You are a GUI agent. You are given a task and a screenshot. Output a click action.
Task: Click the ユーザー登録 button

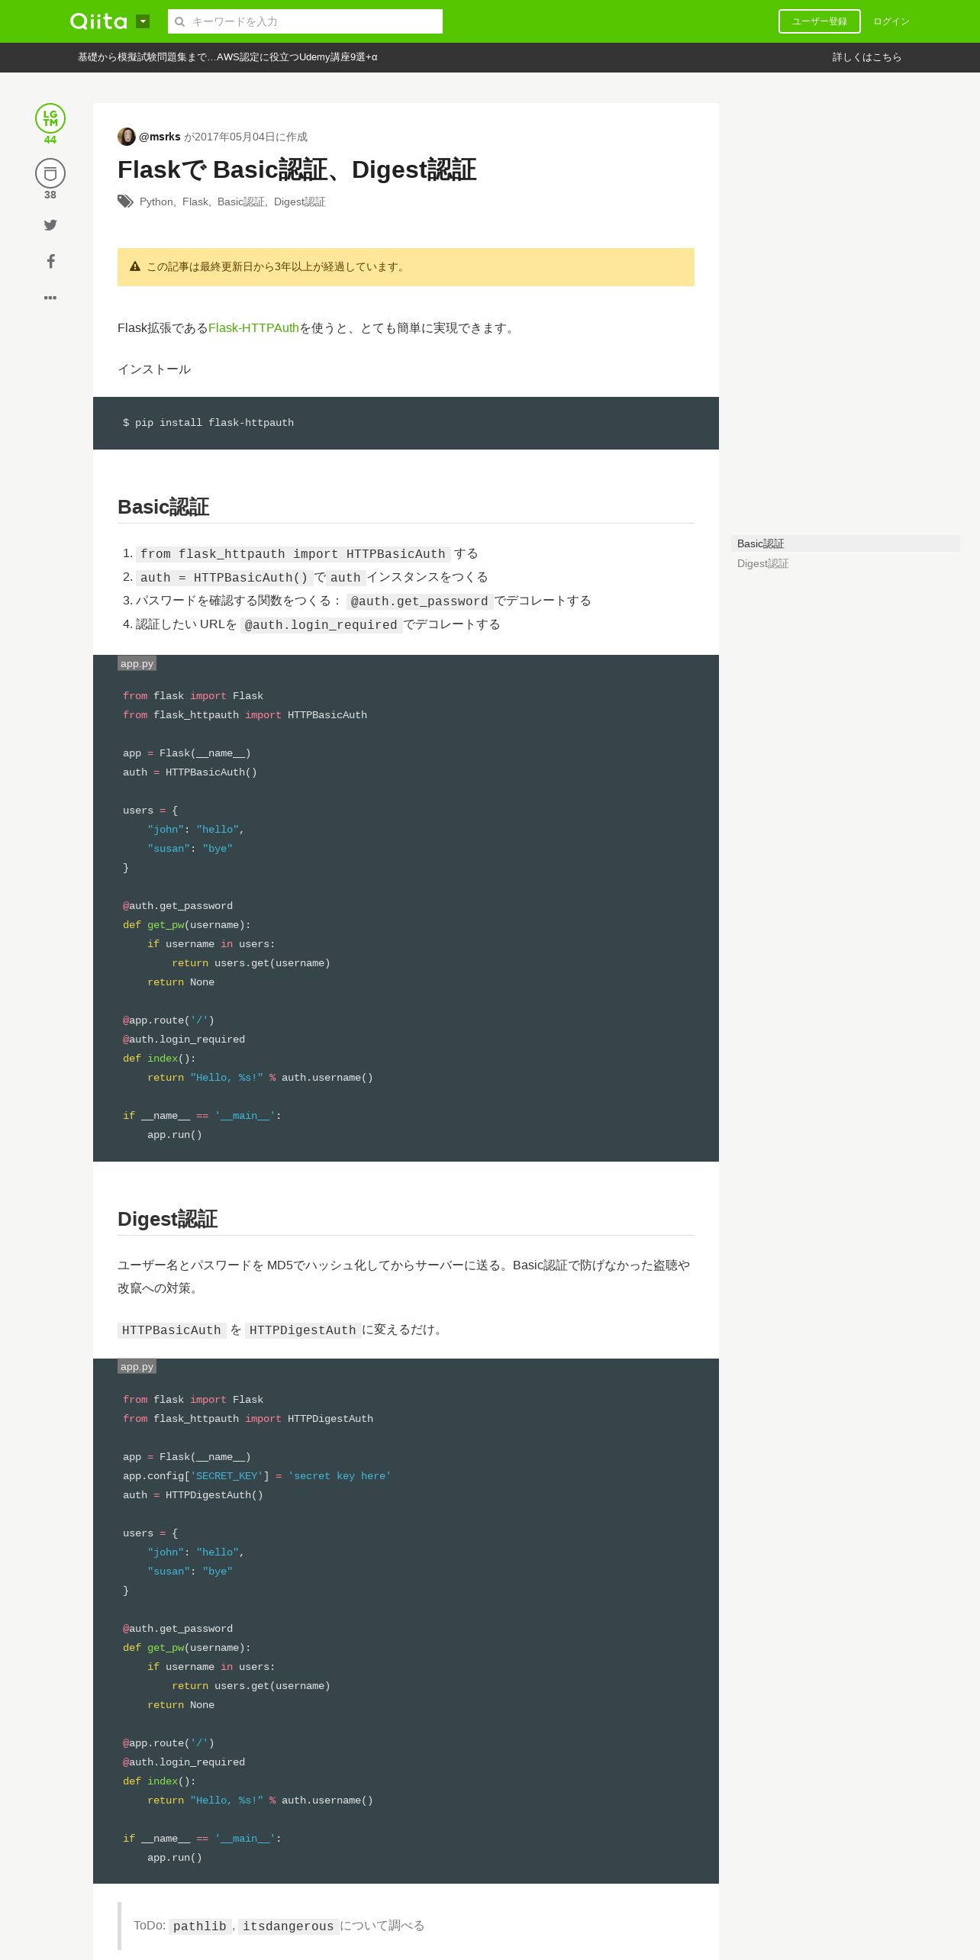click(819, 21)
